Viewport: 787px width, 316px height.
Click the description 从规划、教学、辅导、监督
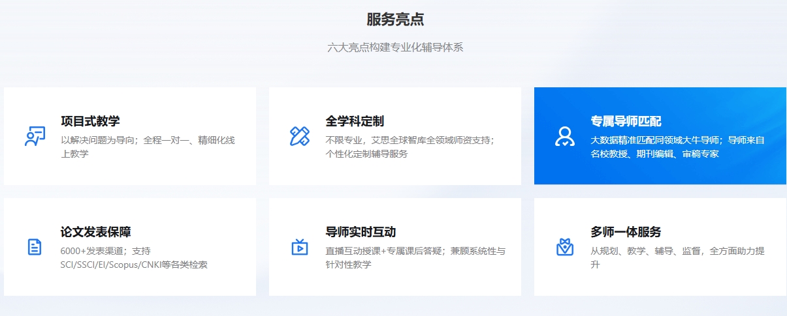coord(677,258)
